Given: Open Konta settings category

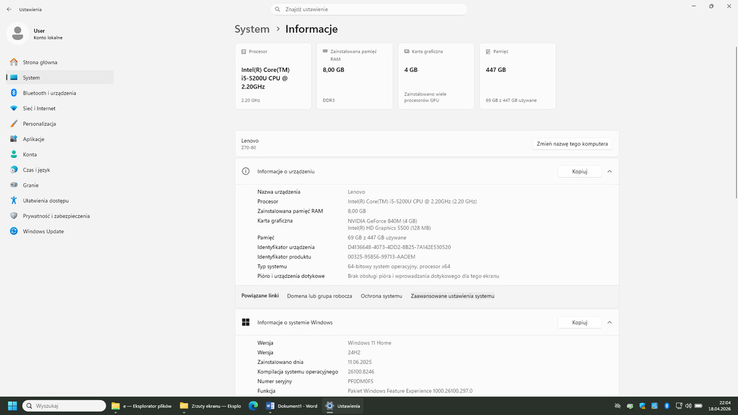Looking at the screenshot, I should click(x=60, y=154).
